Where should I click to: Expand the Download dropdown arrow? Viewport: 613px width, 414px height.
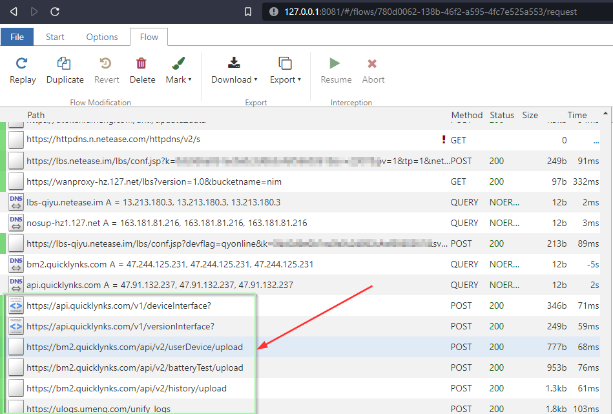pyautogui.click(x=256, y=79)
